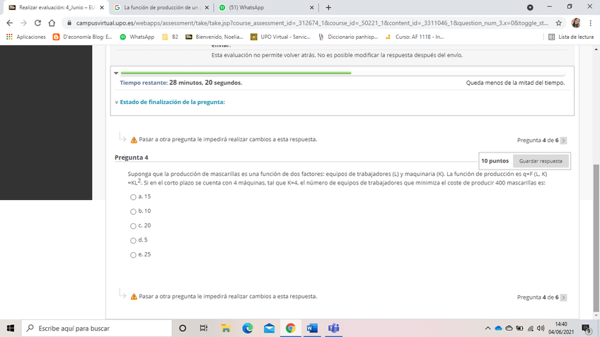The height and width of the screenshot is (337, 600).
Task: Open the Curso: AF 1118 bookmark
Action: click(415, 37)
